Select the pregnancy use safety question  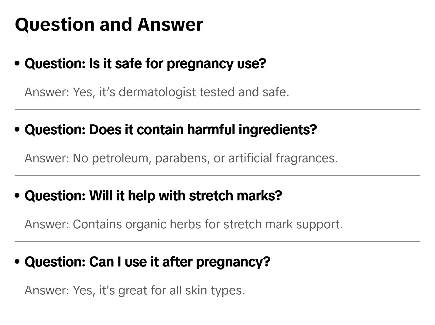point(145,64)
